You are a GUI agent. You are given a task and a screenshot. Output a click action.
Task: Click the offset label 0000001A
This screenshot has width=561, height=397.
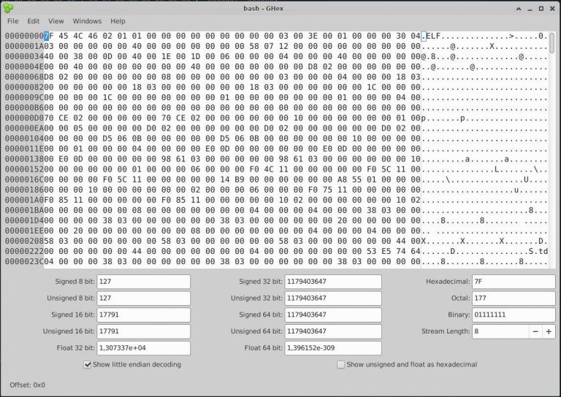tap(24, 47)
